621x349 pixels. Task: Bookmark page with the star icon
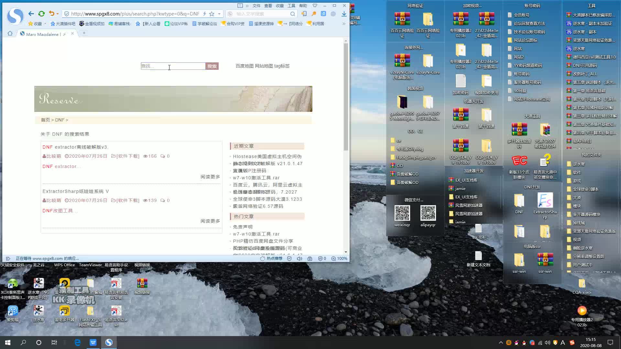212,14
